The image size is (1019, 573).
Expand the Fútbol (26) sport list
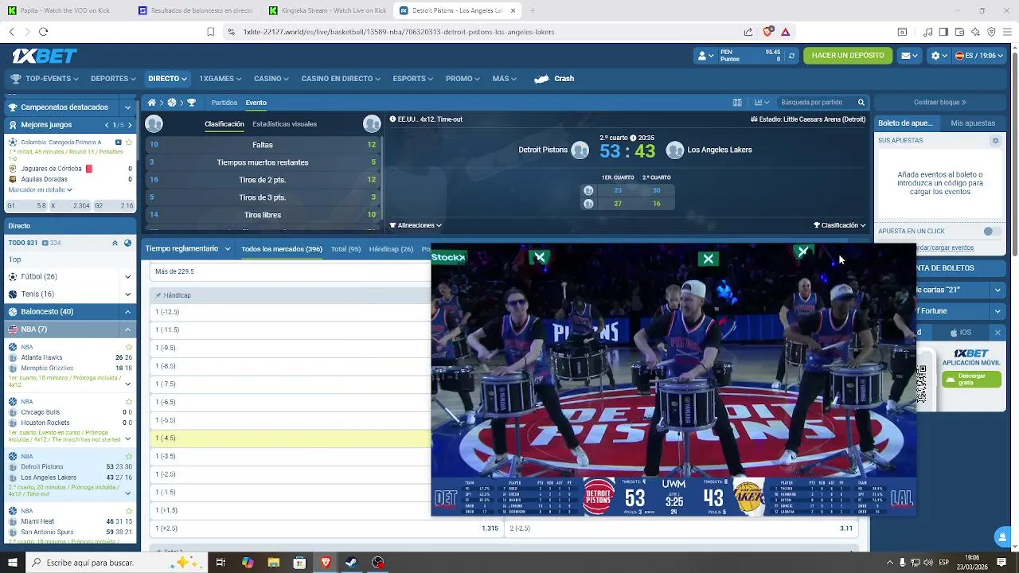pyautogui.click(x=127, y=277)
